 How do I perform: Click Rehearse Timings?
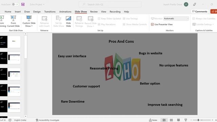(x=79, y=21)
